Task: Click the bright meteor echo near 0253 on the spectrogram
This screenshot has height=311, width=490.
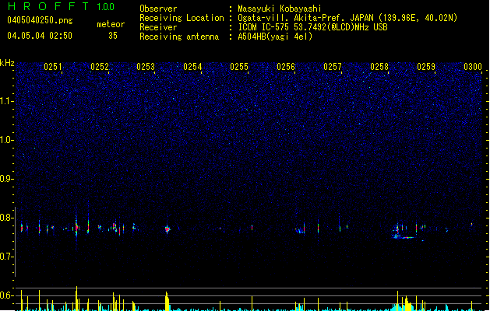Action: tap(167, 229)
